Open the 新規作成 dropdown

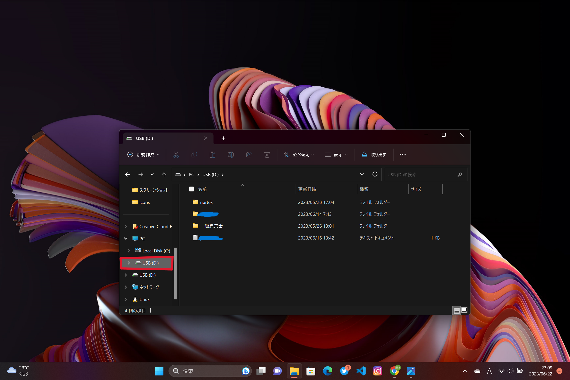pyautogui.click(x=144, y=155)
